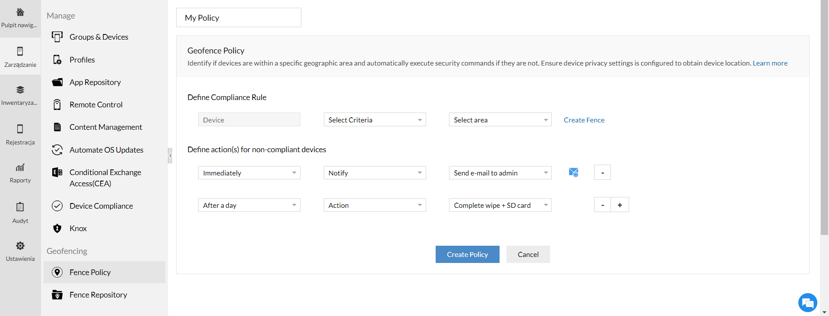
Task: Open Ustawienia settings gear
Action: tap(20, 251)
